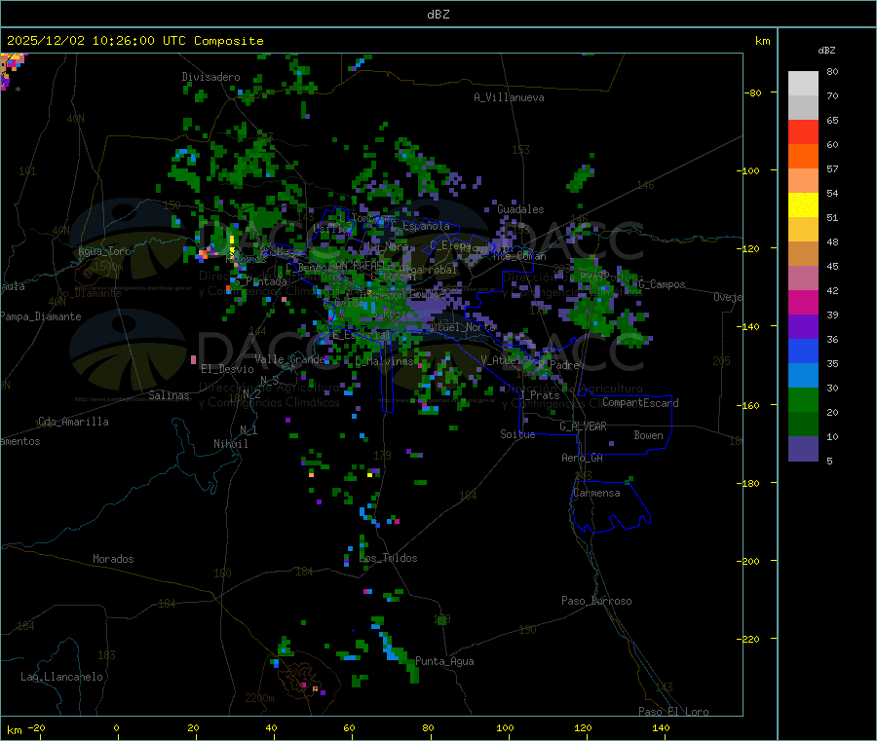
Task: Click the Carmensa map label
Action: point(596,493)
